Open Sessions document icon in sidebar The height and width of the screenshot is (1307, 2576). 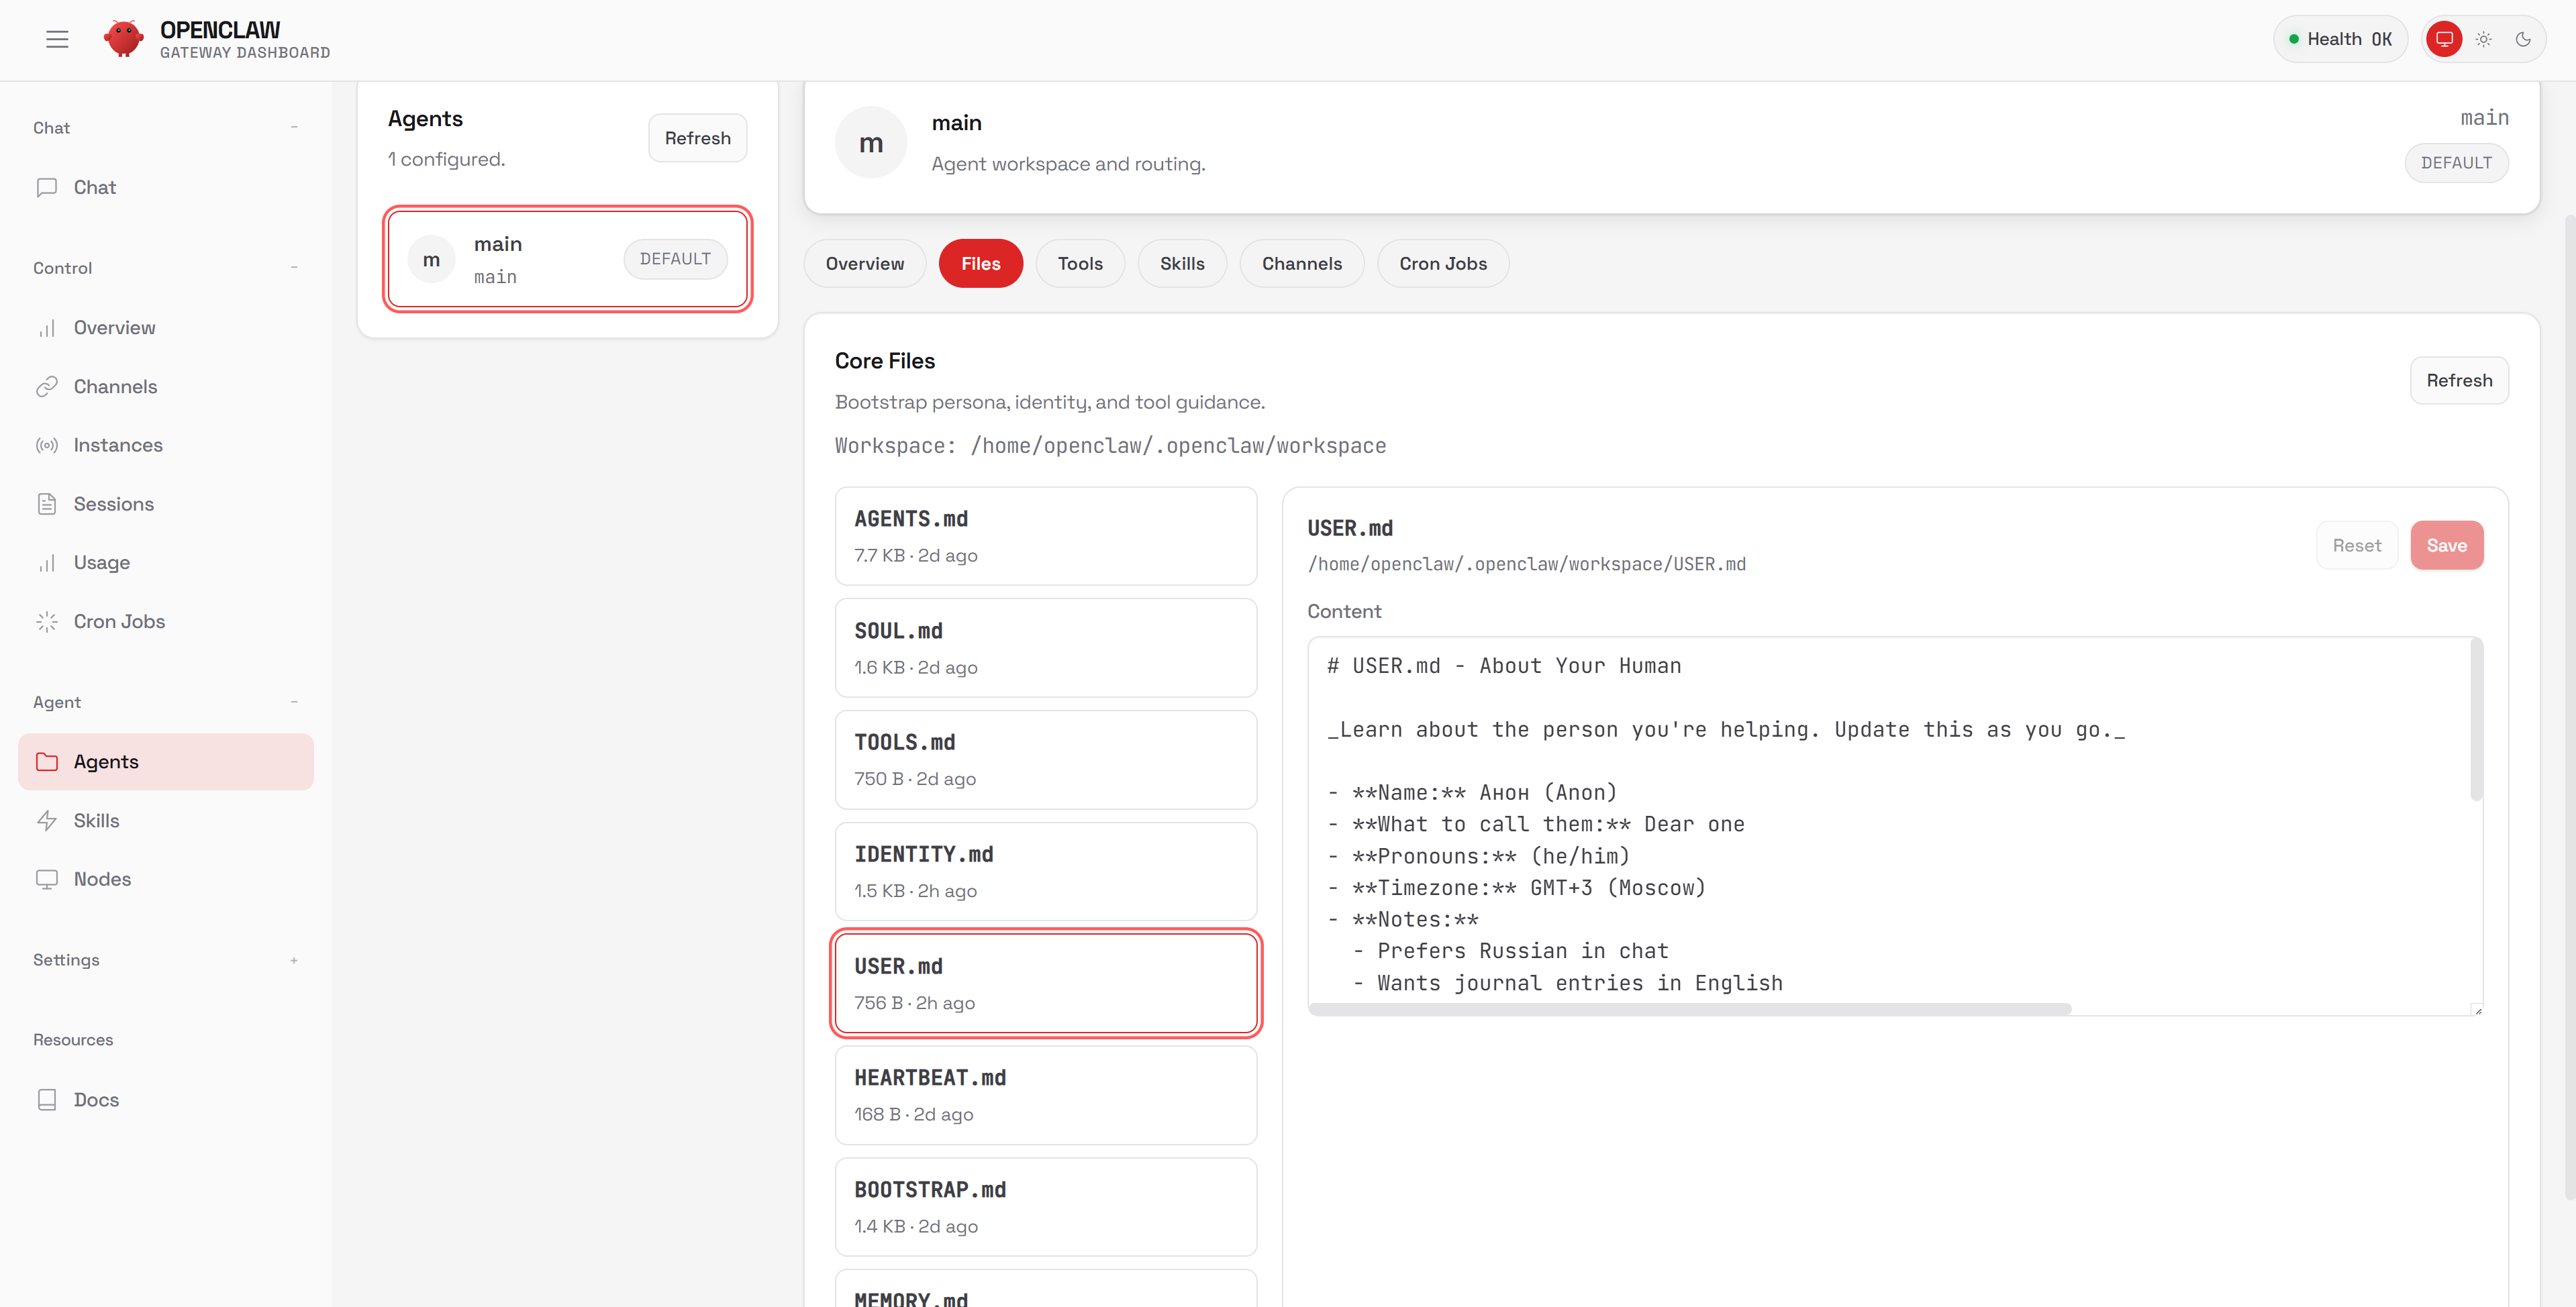47,504
